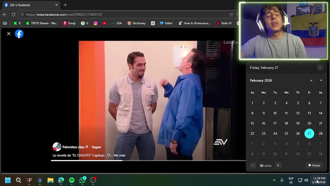Open the Emoji bookmark
The width and height of the screenshot is (330, 186).
click(x=69, y=23)
